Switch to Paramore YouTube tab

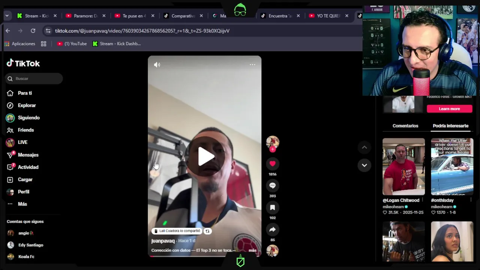pos(85,16)
